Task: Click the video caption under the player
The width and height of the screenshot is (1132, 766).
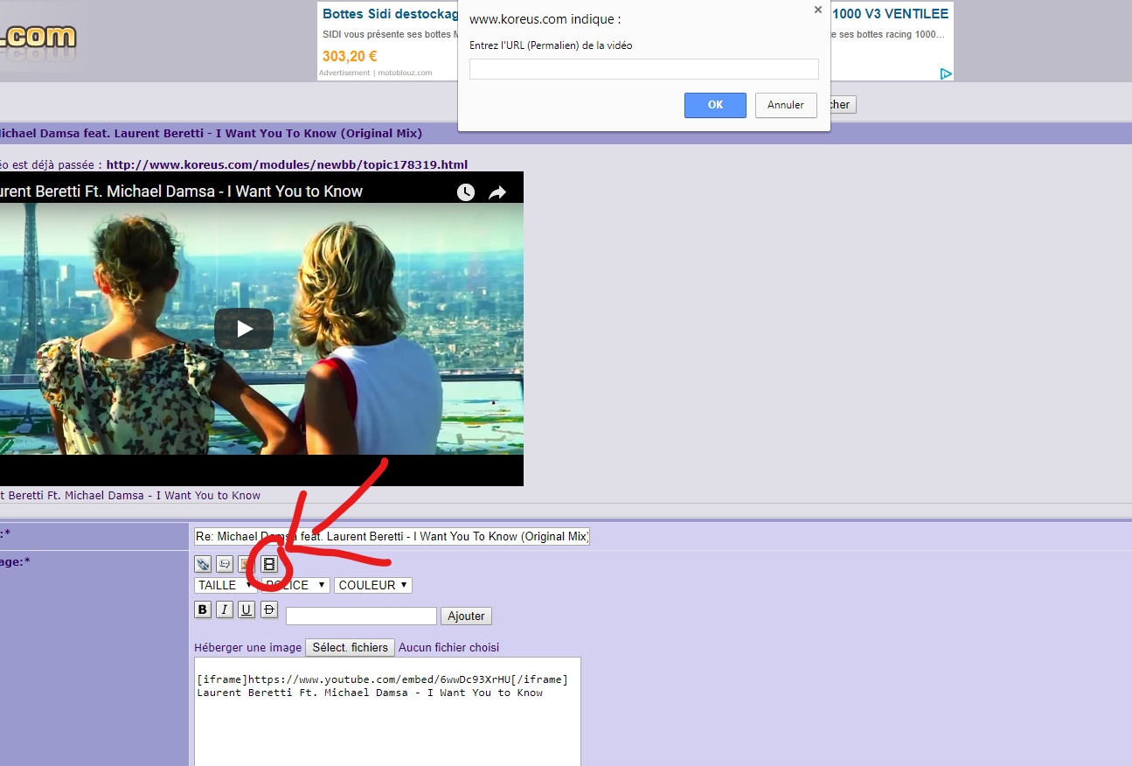Action: 130,496
